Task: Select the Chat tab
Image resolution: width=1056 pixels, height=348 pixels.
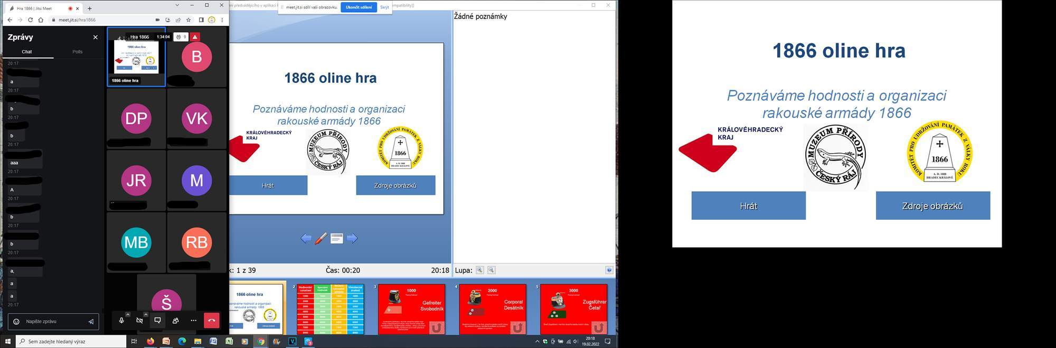Action: [27, 52]
